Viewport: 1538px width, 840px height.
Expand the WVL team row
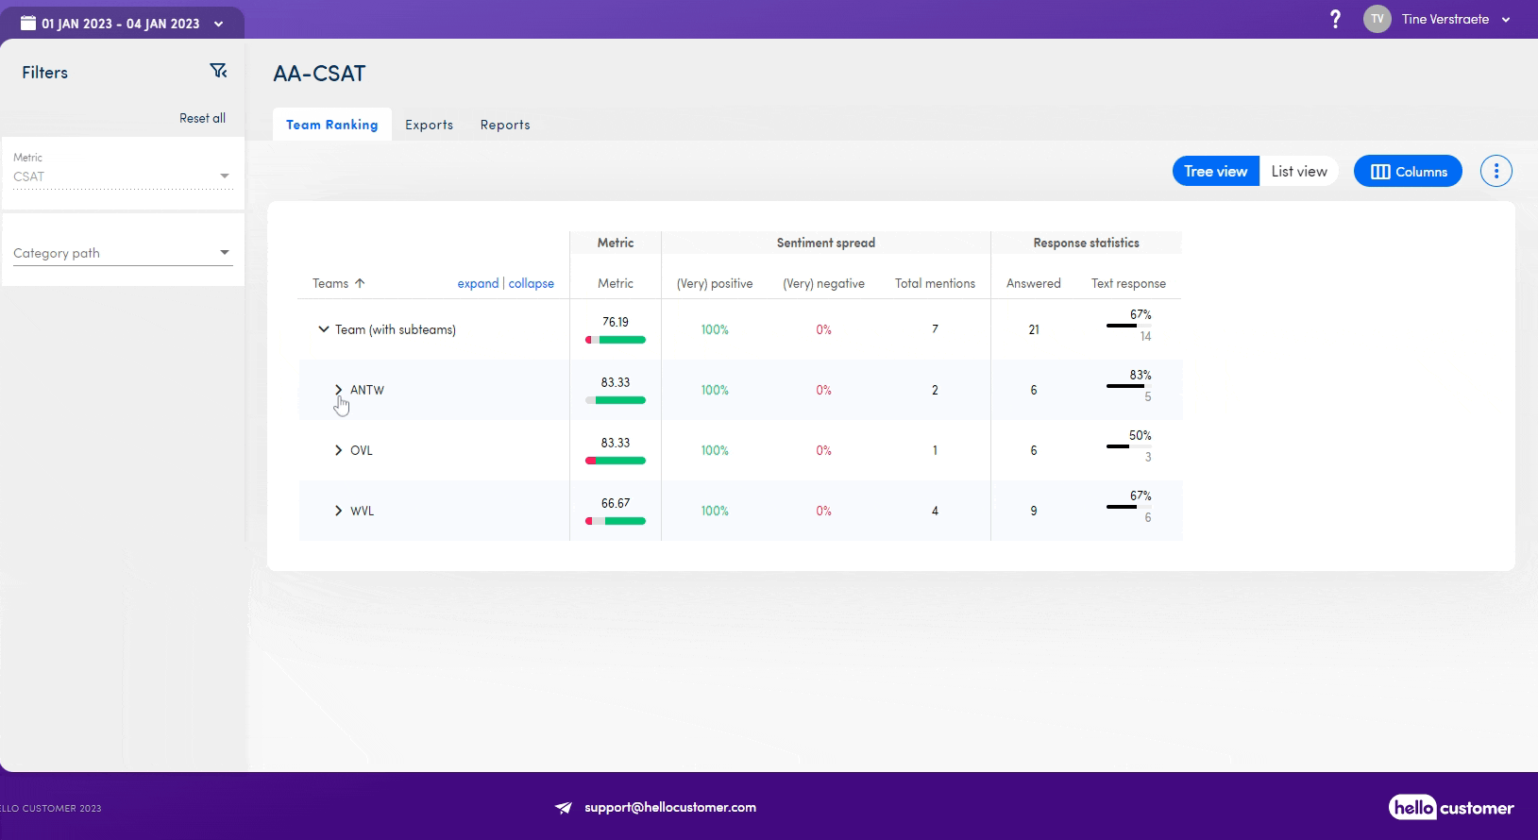coord(338,511)
